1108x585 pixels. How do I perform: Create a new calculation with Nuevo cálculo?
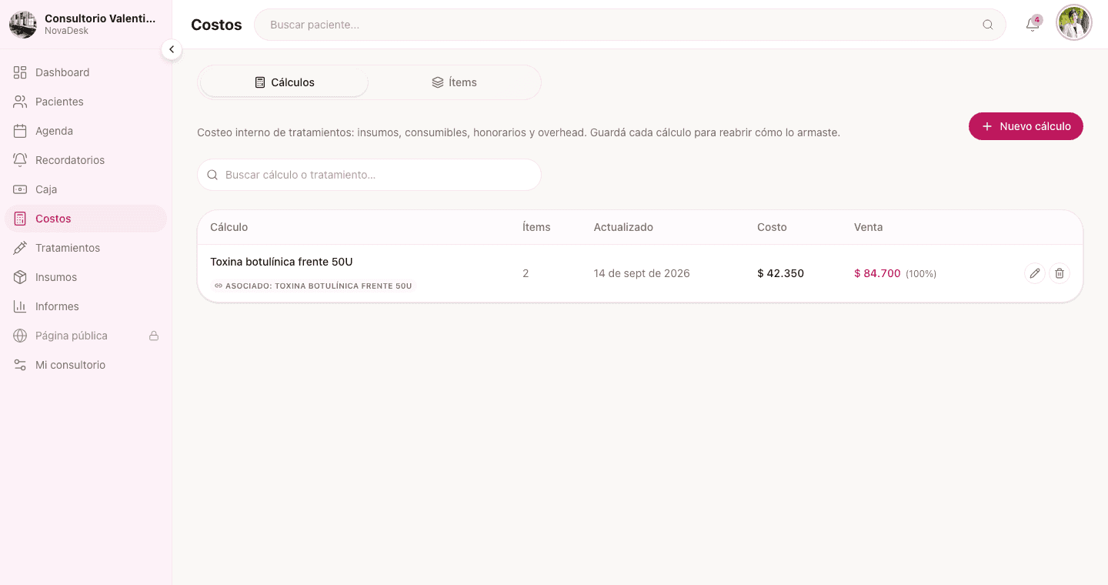click(x=1026, y=126)
